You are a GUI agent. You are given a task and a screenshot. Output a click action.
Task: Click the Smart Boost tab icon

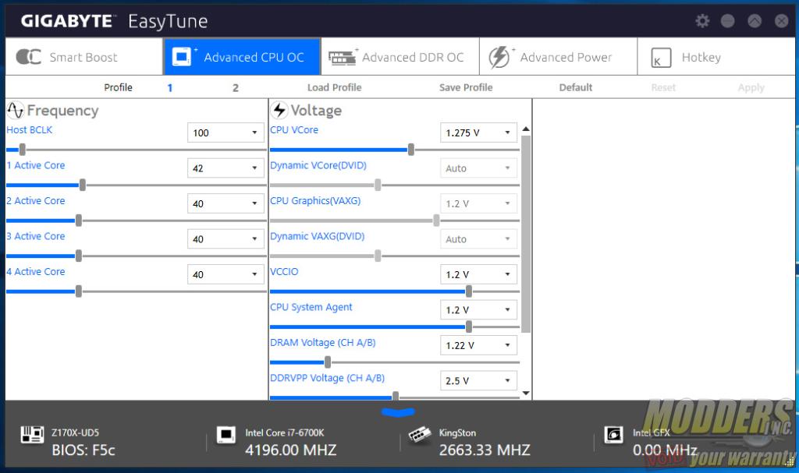click(x=29, y=57)
